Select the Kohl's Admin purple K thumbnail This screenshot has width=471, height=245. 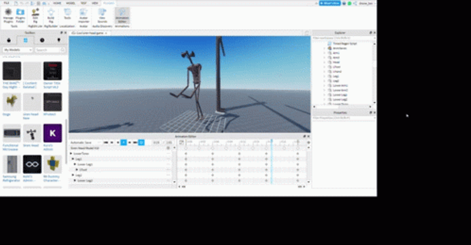(53, 133)
